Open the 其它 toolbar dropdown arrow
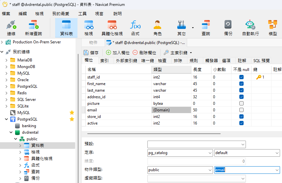This screenshot has height=183, width=282. tap(193, 28)
